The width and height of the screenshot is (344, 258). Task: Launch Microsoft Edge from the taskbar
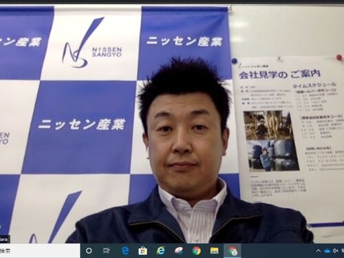tap(125, 250)
